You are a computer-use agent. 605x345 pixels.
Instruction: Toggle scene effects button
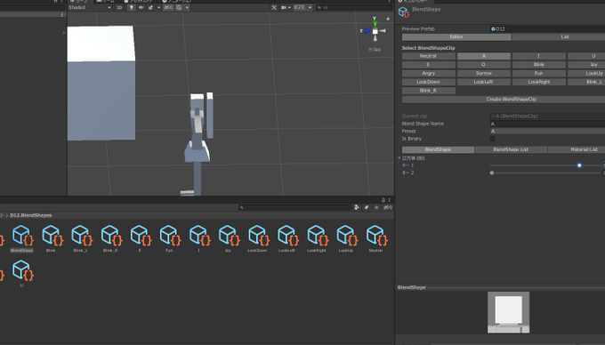150,7
